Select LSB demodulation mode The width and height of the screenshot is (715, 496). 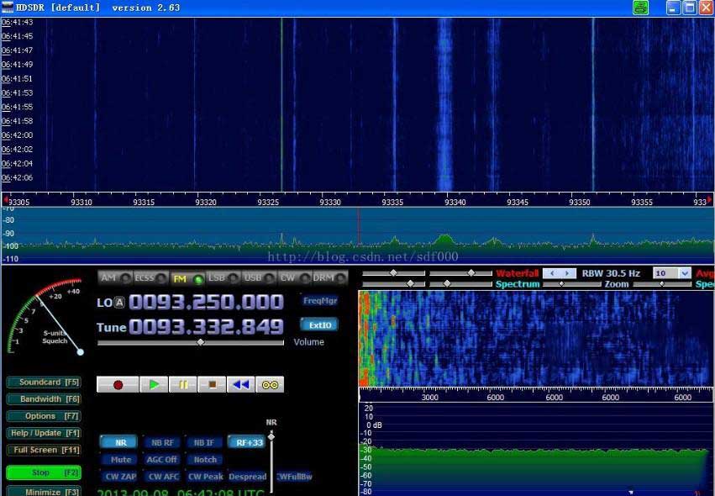(223, 278)
